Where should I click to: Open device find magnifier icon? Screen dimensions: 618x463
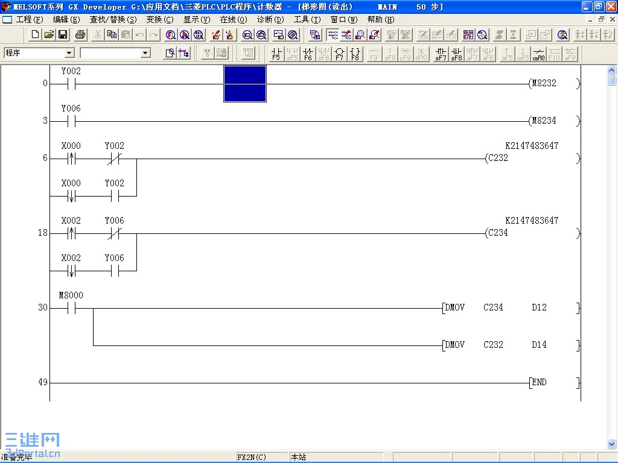click(x=171, y=34)
